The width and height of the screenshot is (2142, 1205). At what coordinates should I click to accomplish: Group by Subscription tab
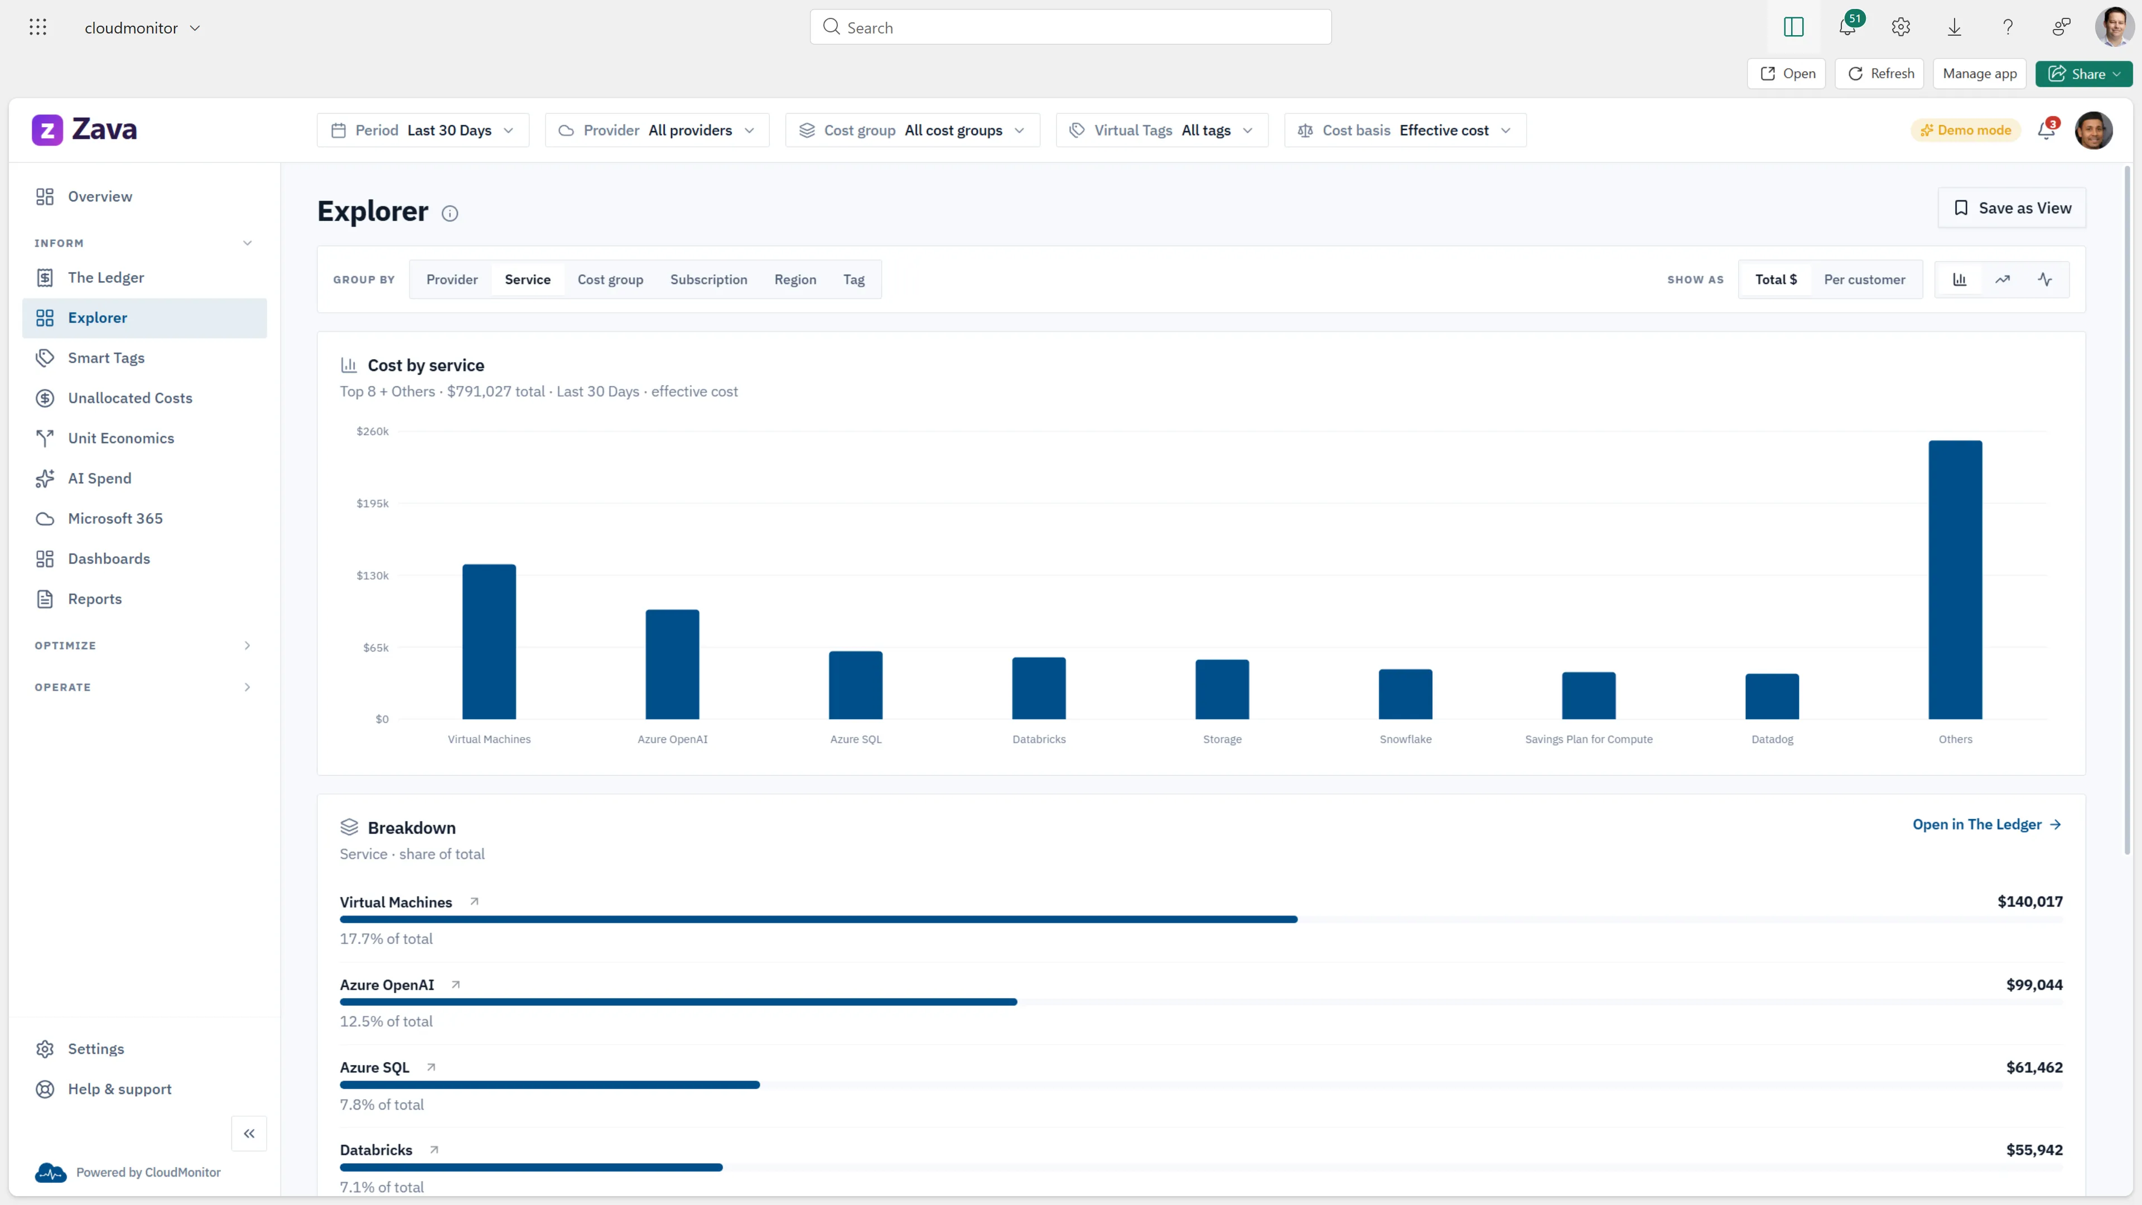pyautogui.click(x=708, y=279)
